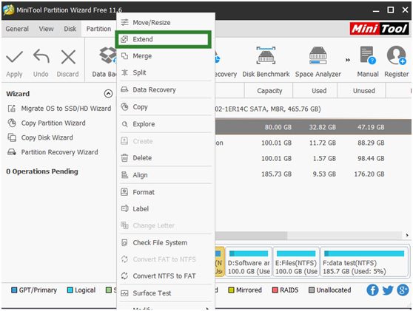Screen dimensions: 413x311
Task: Choose Split from the partition menu
Action: 165,72
